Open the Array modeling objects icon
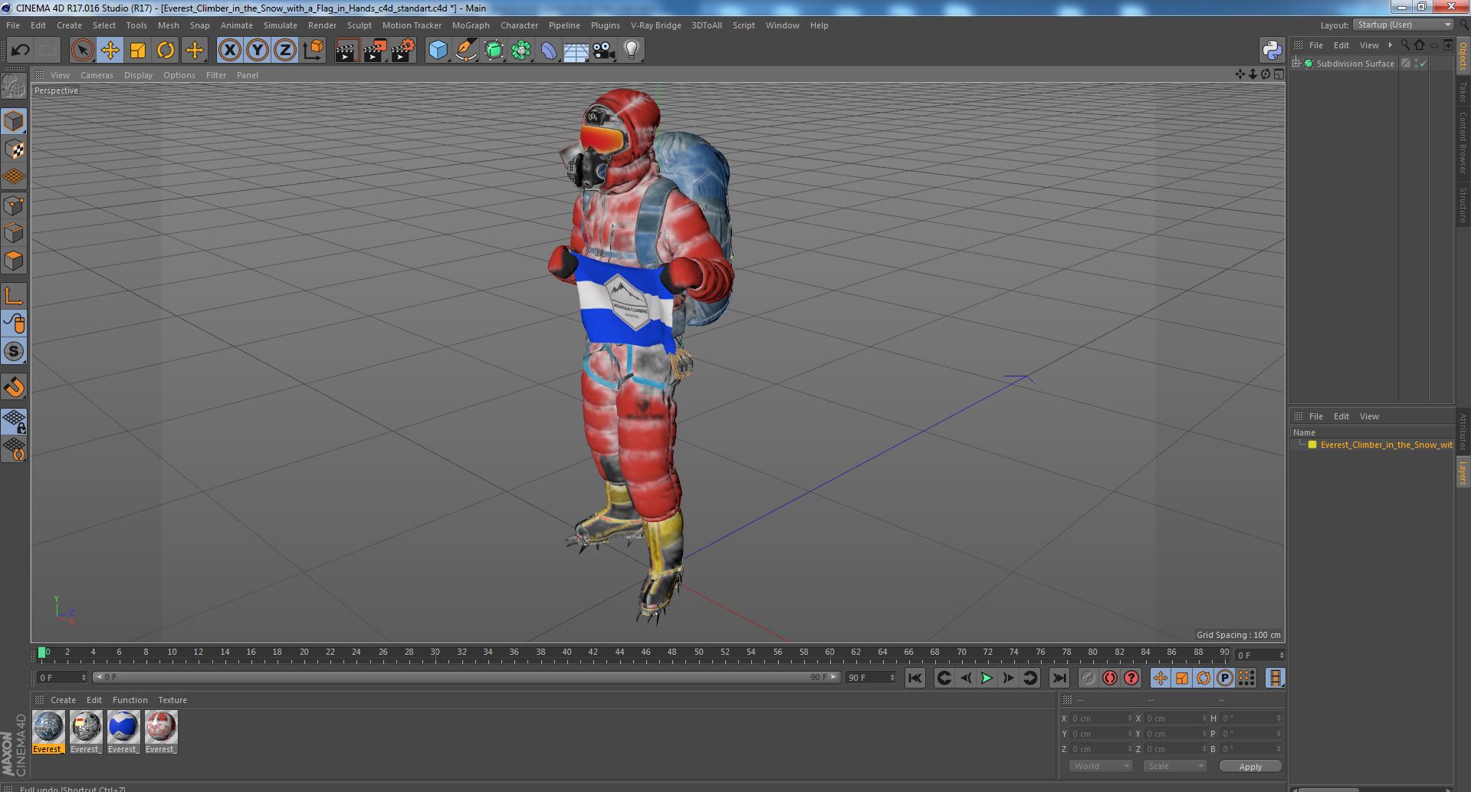The height and width of the screenshot is (792, 1471). pos(521,51)
